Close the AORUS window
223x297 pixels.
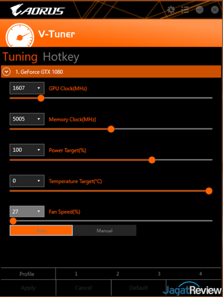click(215, 10)
